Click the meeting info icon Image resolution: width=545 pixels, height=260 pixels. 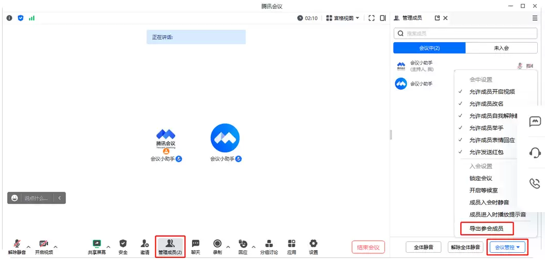click(x=9, y=18)
